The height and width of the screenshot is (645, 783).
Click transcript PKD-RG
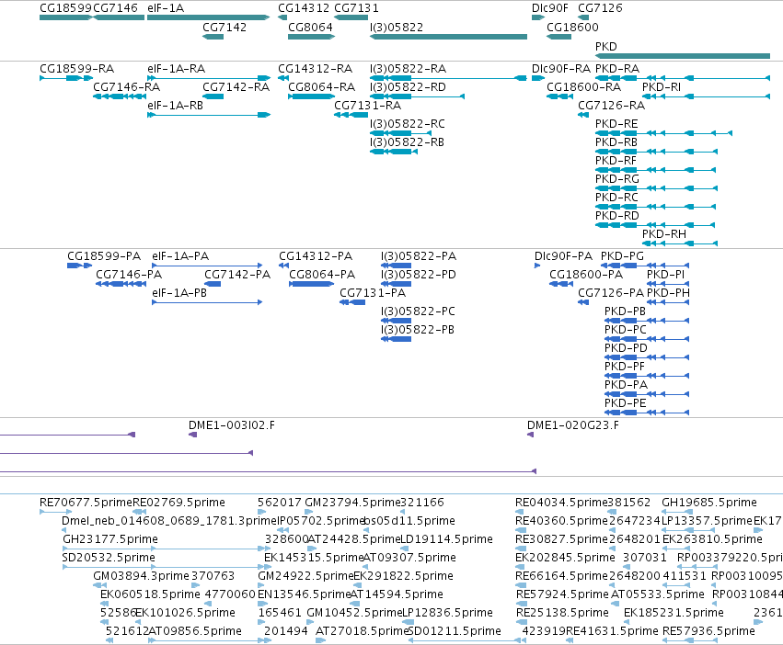coord(617,178)
